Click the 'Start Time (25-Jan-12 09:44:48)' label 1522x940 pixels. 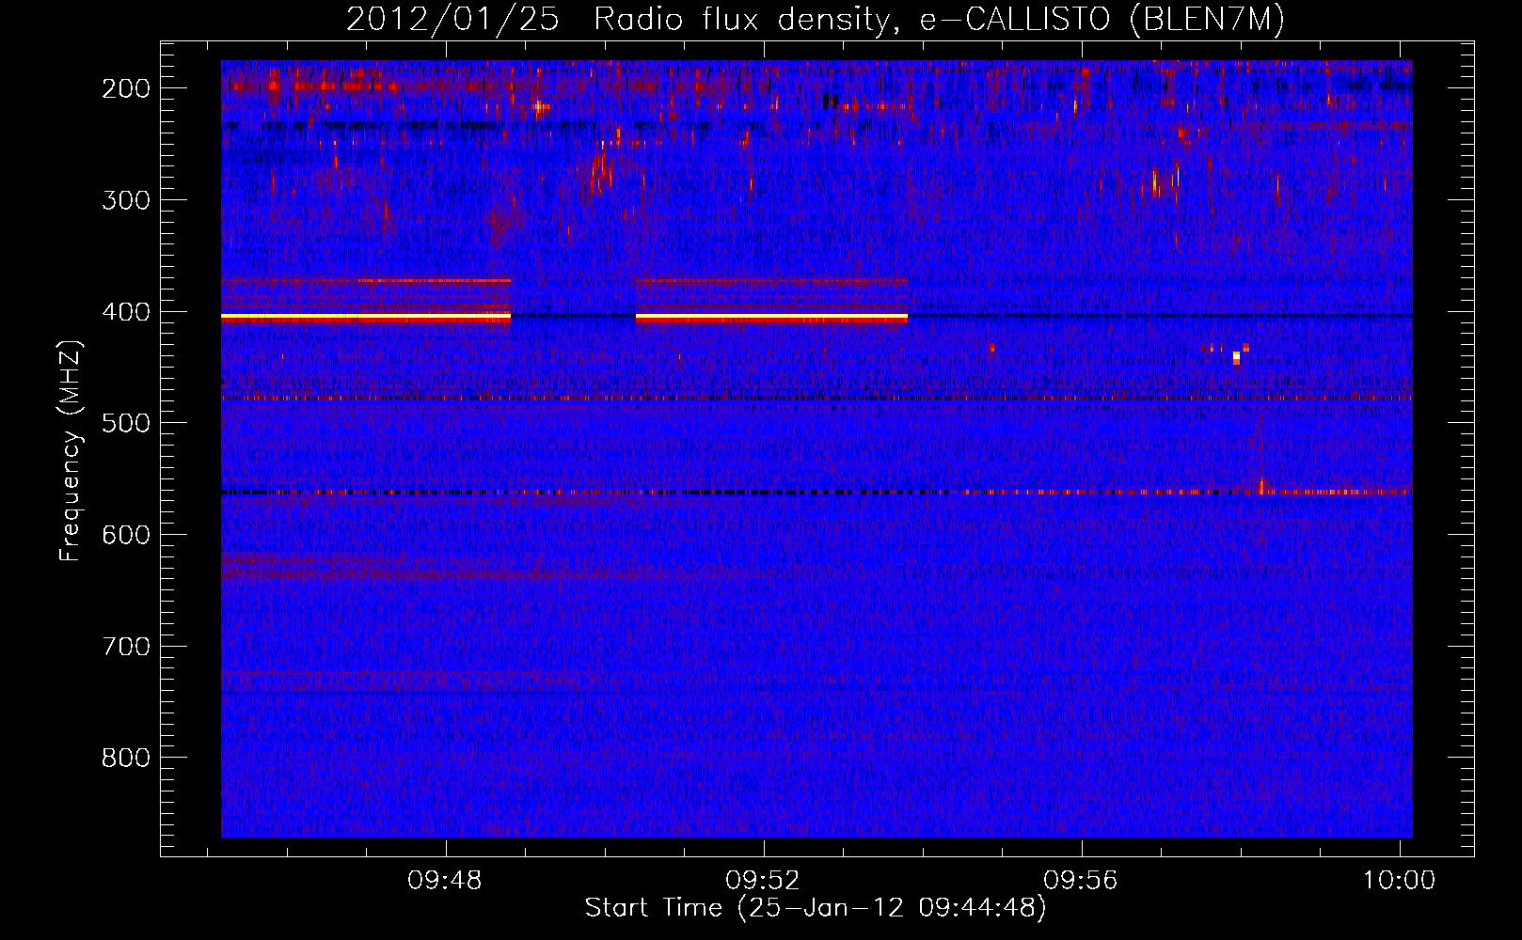click(816, 908)
